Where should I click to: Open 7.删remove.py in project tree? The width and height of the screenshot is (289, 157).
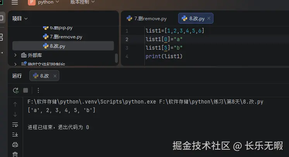pos(63,37)
